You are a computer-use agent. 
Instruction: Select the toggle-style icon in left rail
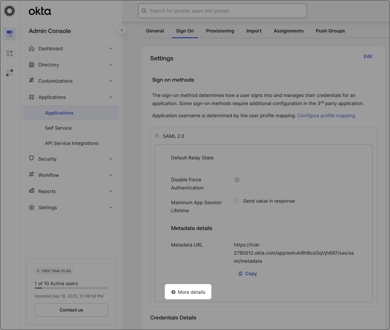pos(9,34)
